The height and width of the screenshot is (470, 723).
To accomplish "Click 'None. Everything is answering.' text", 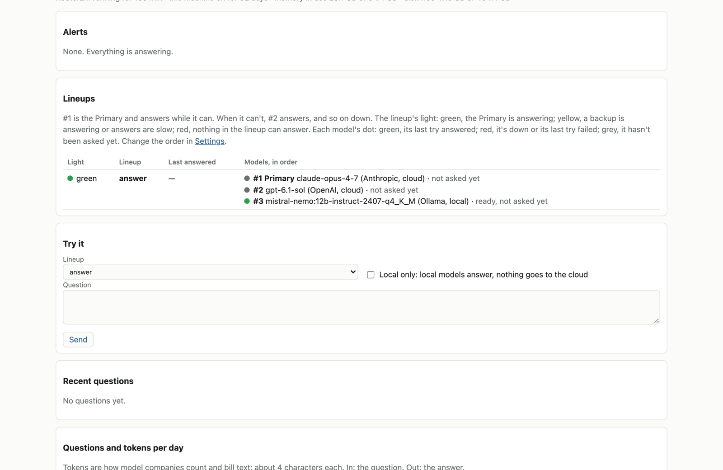I will click(118, 52).
